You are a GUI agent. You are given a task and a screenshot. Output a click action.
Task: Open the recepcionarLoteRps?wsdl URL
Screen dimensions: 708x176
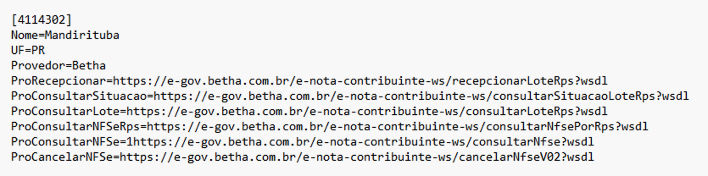point(360,81)
